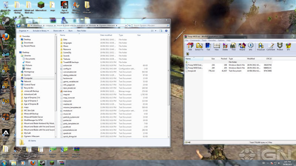Click the Add icon in WinRAR toolbar
The height and width of the screenshot is (166, 296).
[190, 46]
